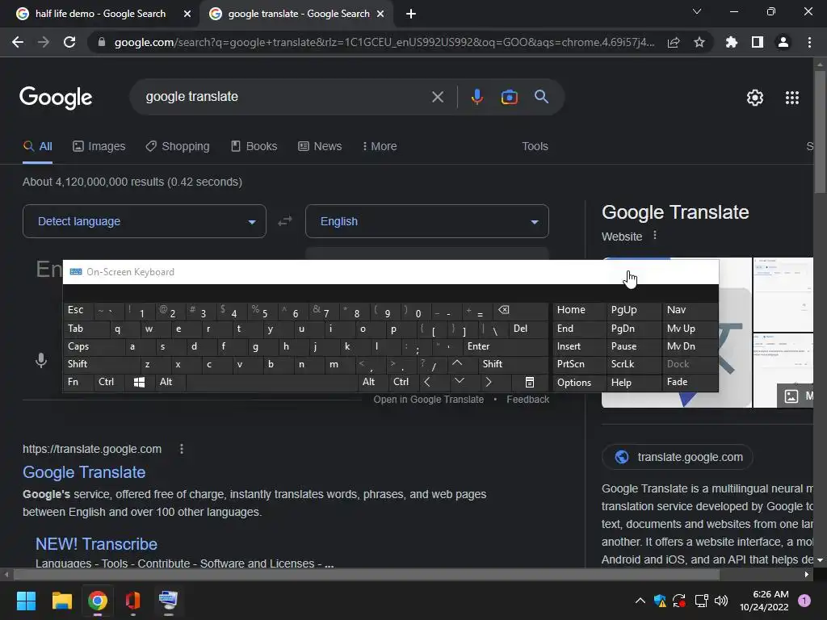Open the Chrome side panel
Screen dimensions: 827x620
point(758,42)
